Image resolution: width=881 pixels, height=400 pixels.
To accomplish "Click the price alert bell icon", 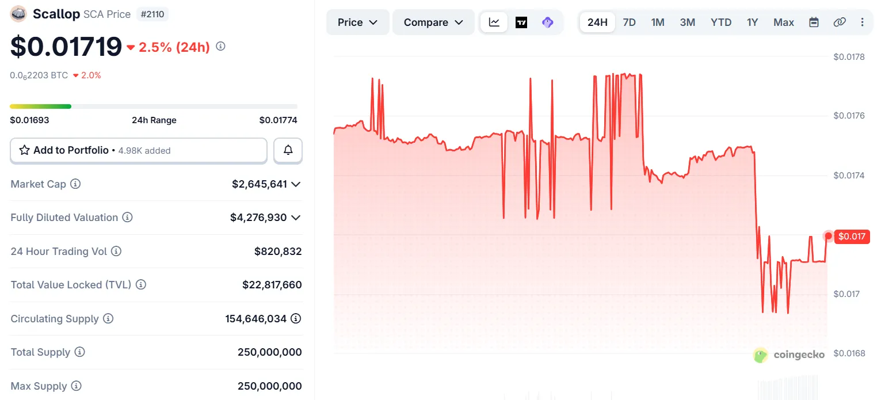I will click(x=288, y=150).
